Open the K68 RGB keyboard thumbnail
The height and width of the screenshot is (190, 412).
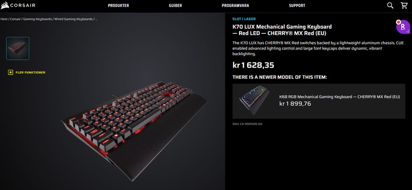click(254, 101)
